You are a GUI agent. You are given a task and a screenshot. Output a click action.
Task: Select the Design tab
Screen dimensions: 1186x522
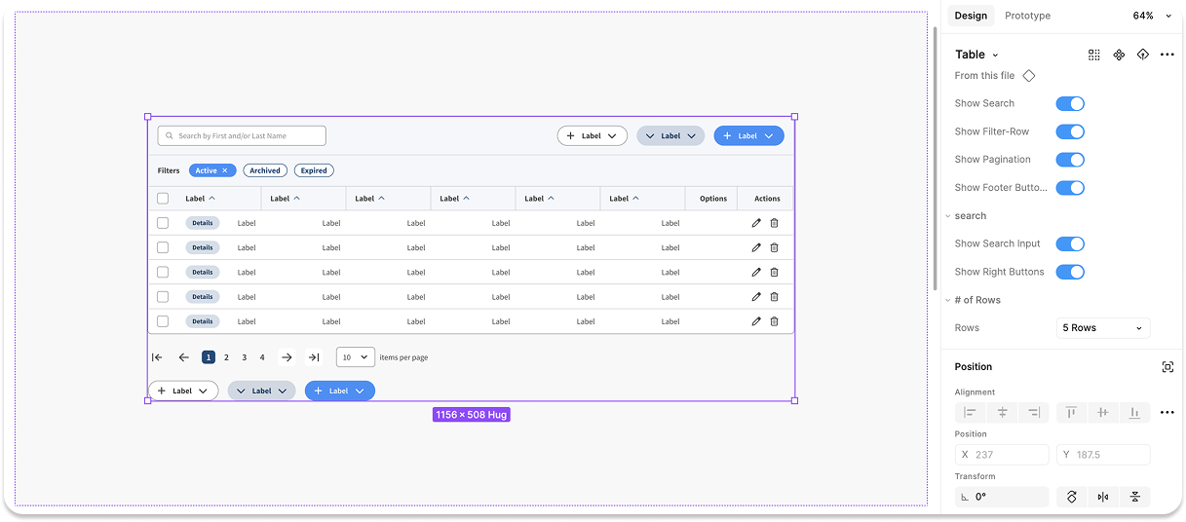pos(970,16)
